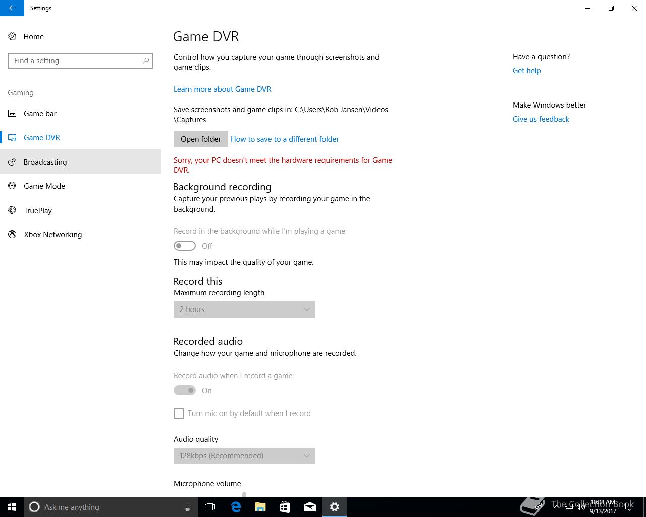Open Xbox Networking settings page
Viewport: 646px width, 517px height.
click(81, 235)
